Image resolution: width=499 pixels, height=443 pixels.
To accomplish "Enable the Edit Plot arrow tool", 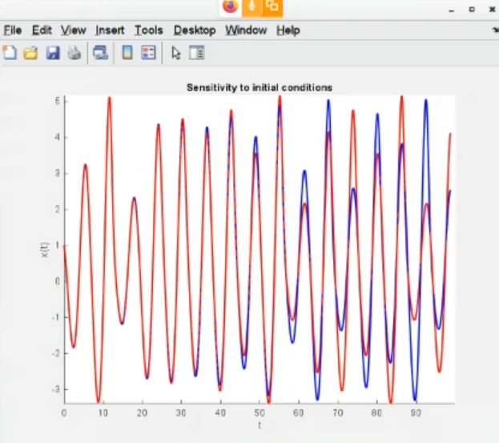I will click(176, 54).
